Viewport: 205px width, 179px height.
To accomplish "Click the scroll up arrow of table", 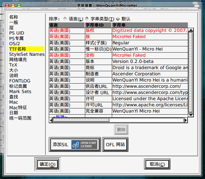I will 191,30.
